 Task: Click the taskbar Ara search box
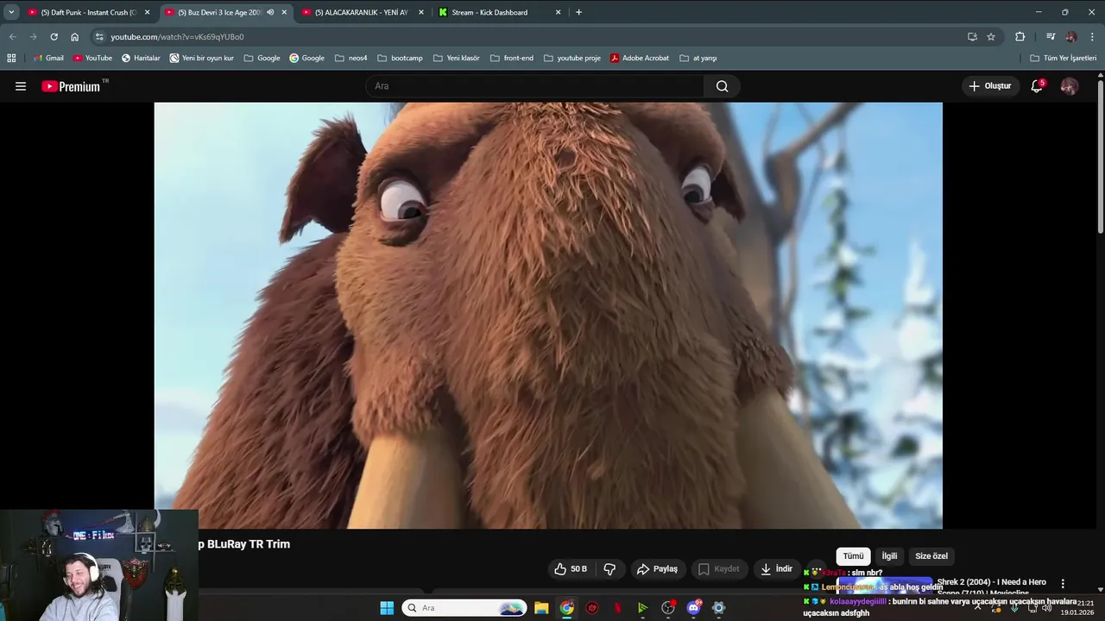(464, 608)
